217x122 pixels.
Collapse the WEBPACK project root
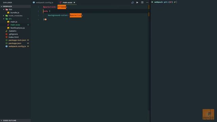[x=1, y=6]
